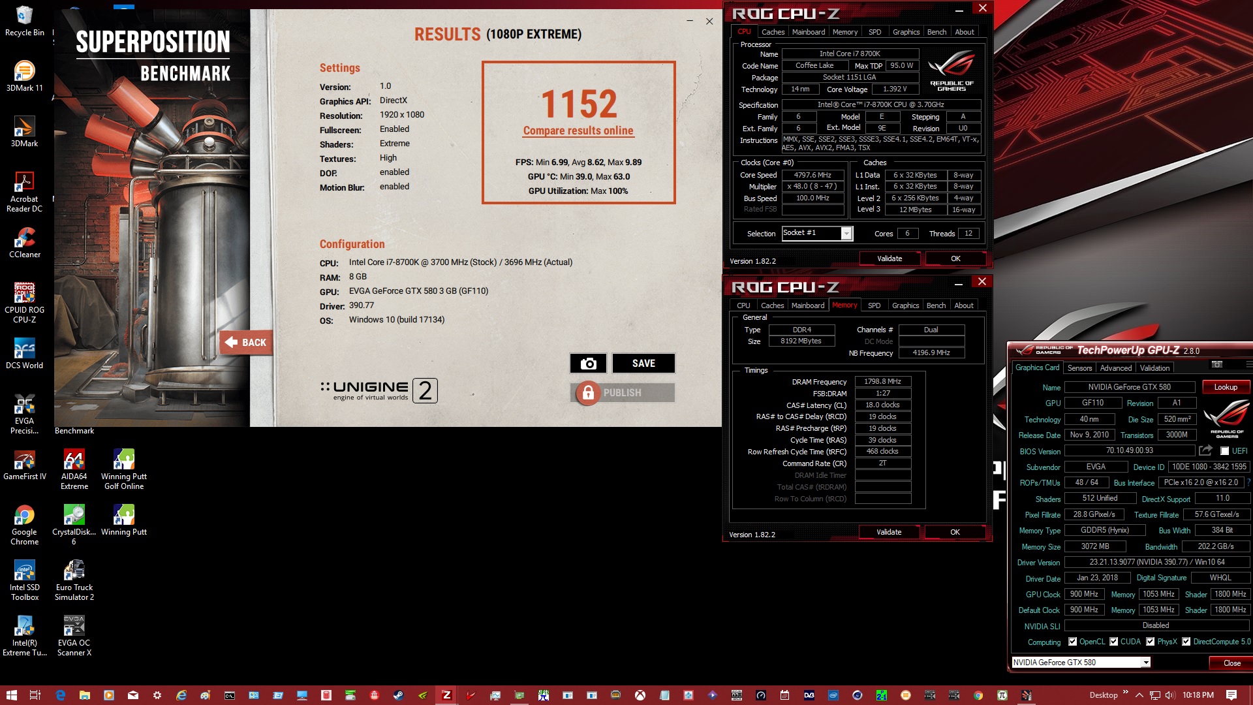Open Winning Putt Golf Online desktop icon

point(124,469)
